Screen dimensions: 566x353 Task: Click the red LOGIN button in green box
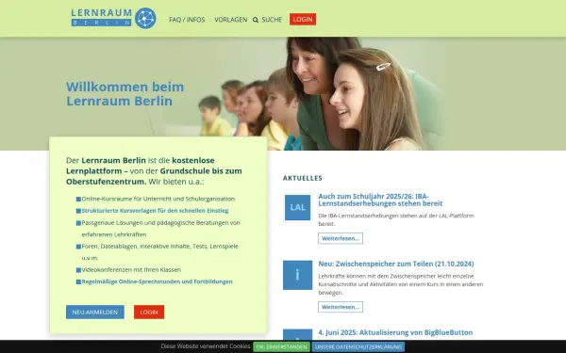(149, 312)
